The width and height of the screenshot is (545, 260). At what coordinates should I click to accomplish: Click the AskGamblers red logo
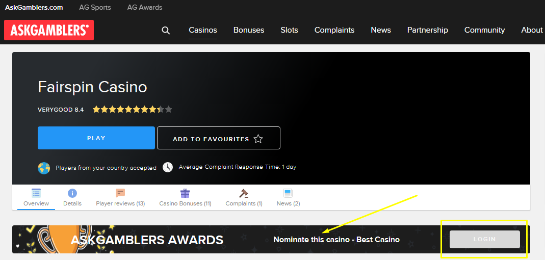49,30
